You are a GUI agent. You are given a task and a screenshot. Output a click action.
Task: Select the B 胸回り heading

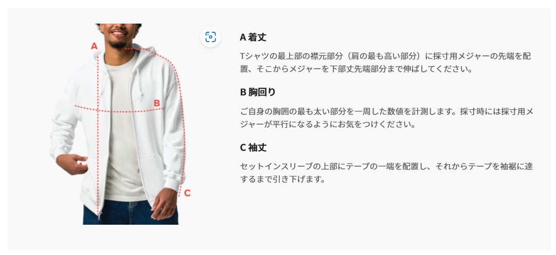[x=258, y=92]
